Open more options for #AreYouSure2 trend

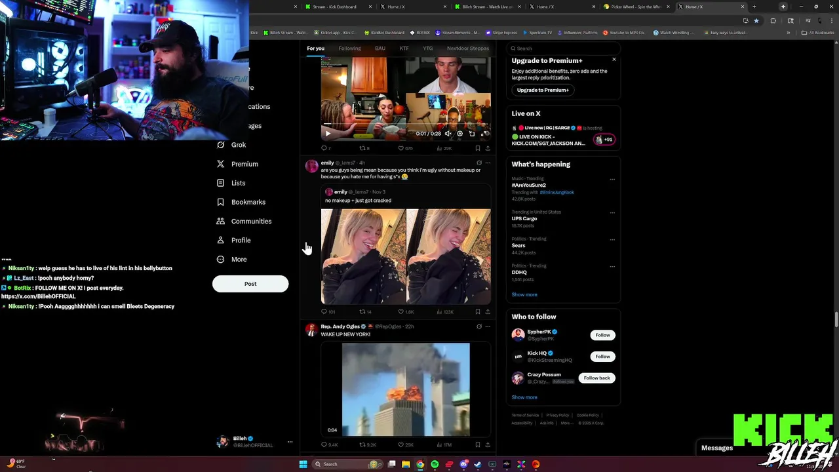[x=612, y=180]
